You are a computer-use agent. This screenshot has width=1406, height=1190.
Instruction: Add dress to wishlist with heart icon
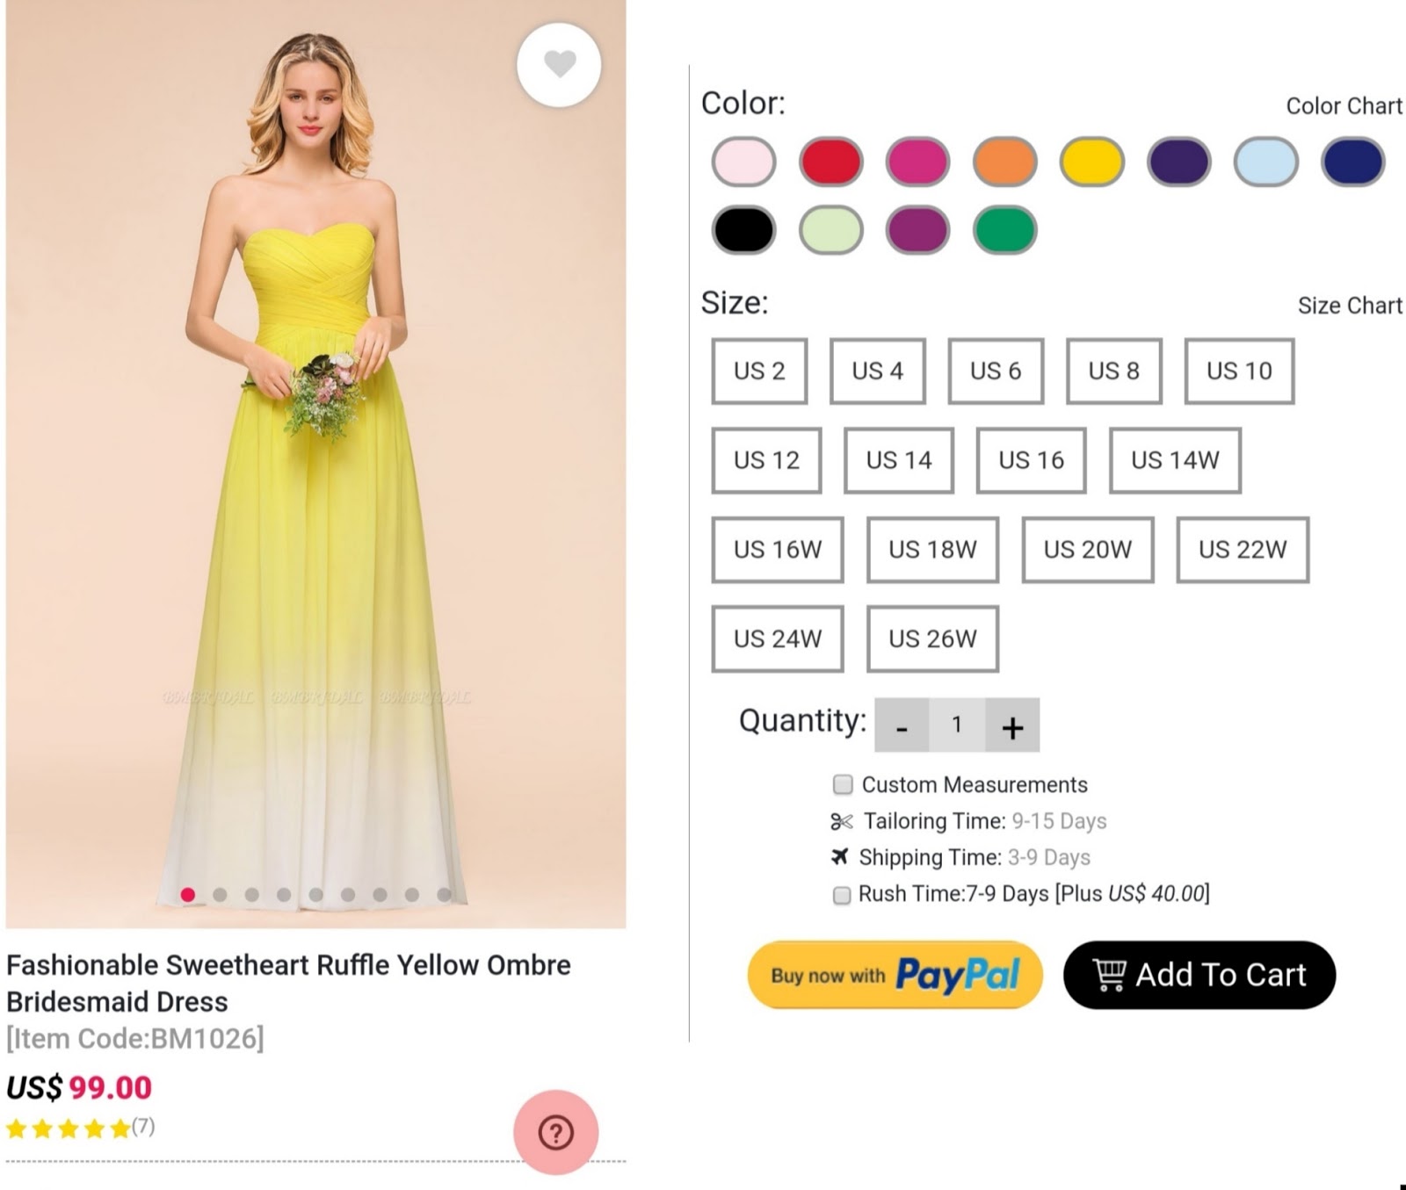click(559, 65)
